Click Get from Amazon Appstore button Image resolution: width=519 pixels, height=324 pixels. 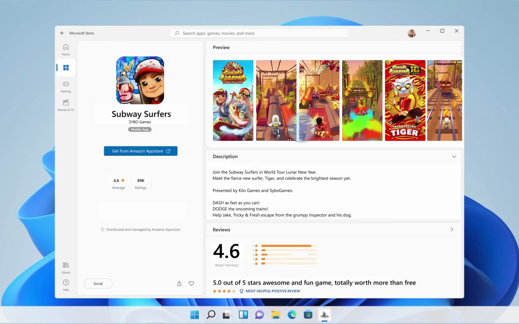tap(141, 151)
